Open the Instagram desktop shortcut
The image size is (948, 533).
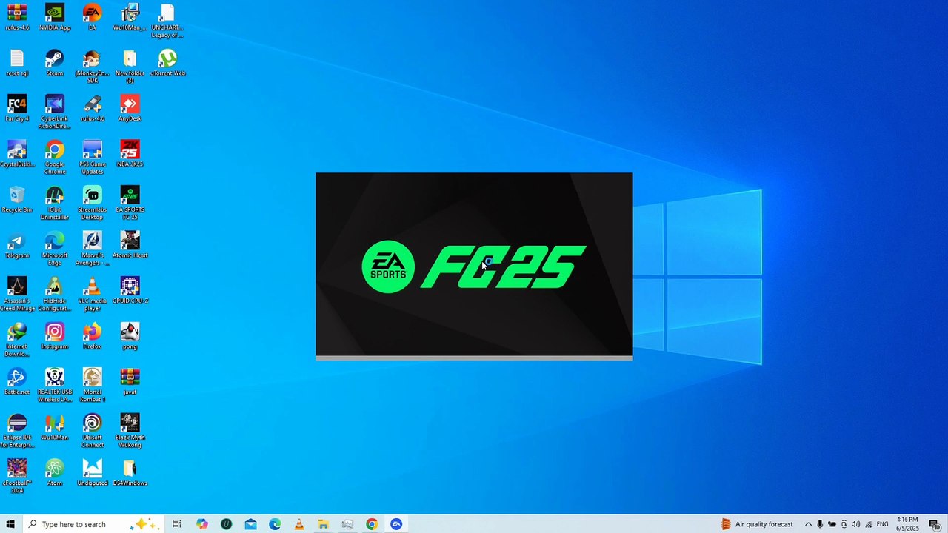(55, 336)
